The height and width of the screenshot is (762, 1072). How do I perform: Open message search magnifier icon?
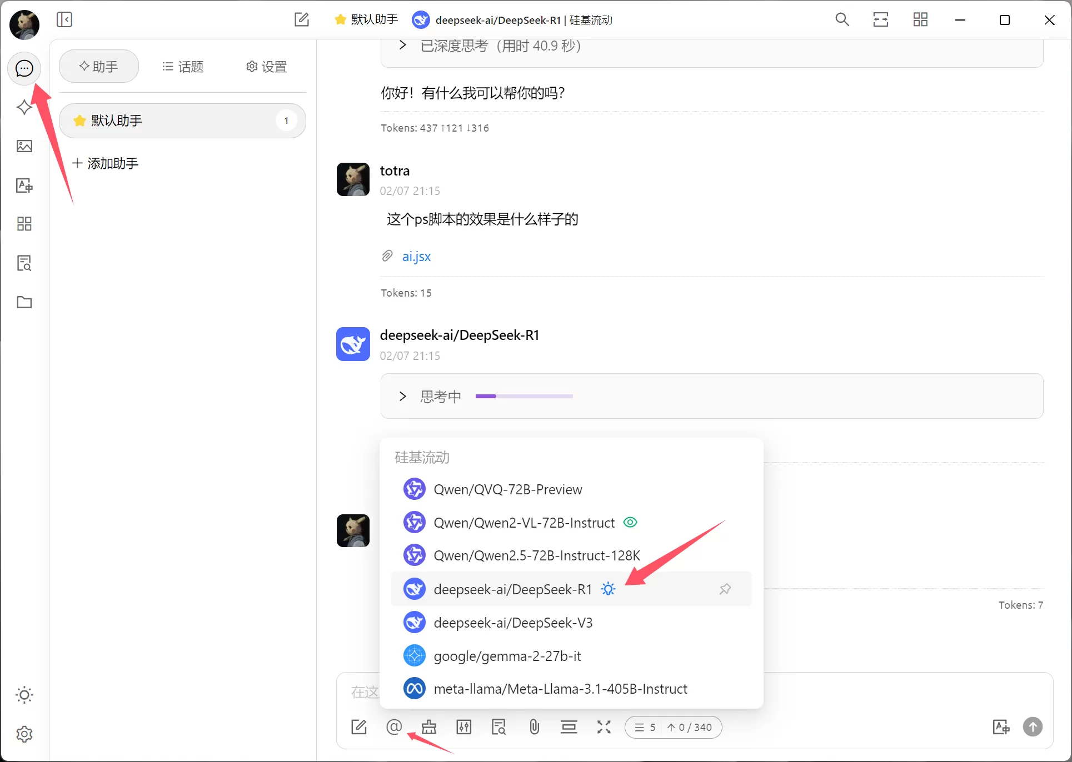point(842,20)
